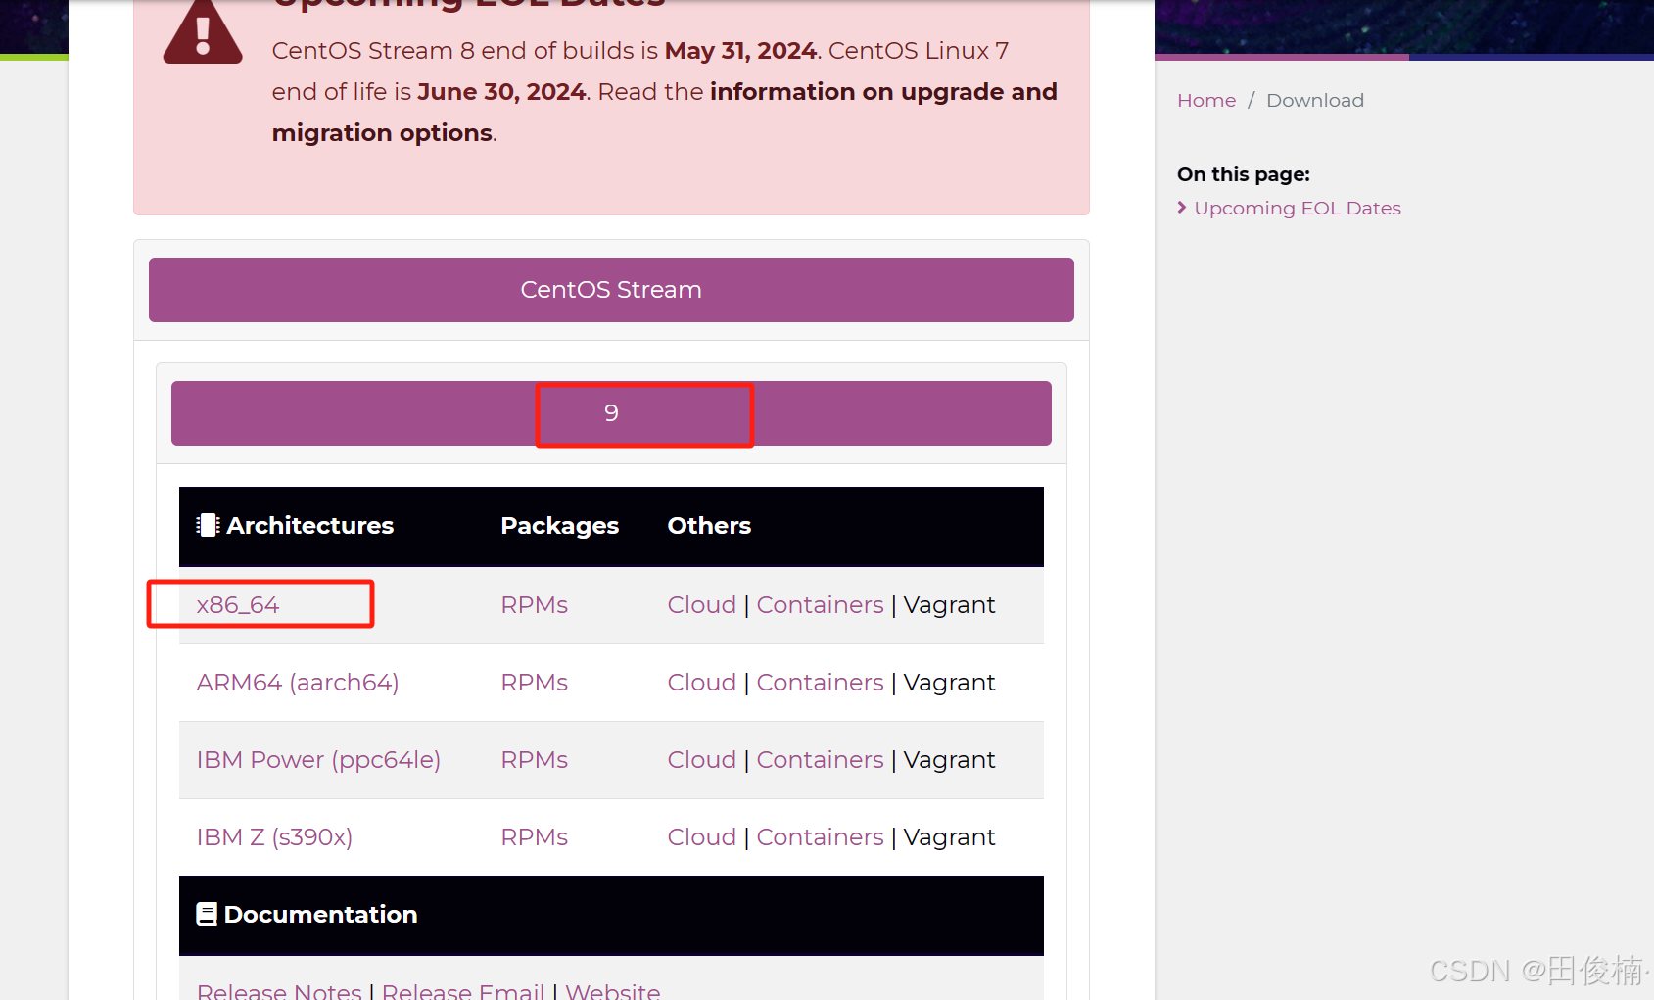Image resolution: width=1654 pixels, height=1000 pixels.
Task: Open Cloud link in the IBM Z row
Action: 702,837
